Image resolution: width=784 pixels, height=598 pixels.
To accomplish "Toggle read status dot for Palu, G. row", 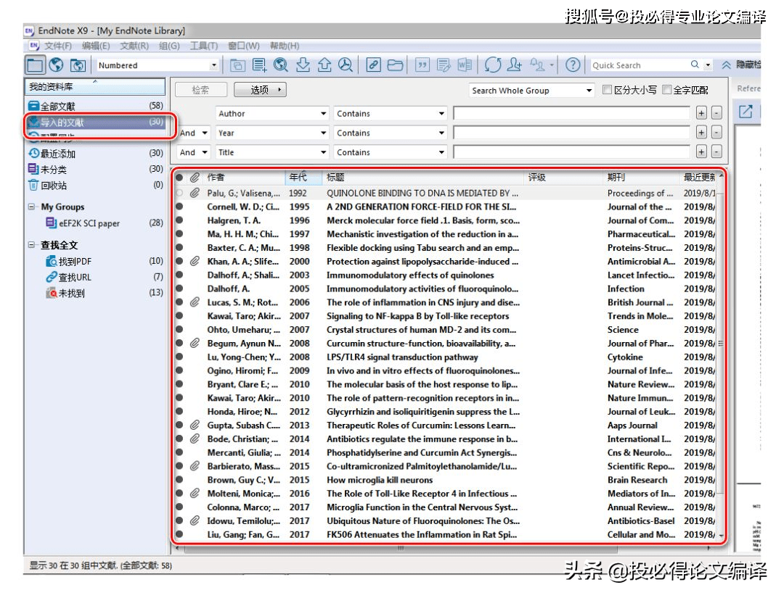I will point(179,193).
